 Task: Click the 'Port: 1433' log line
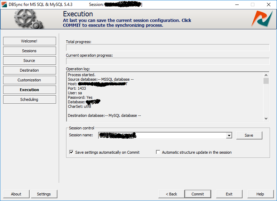pyautogui.click(x=77, y=88)
